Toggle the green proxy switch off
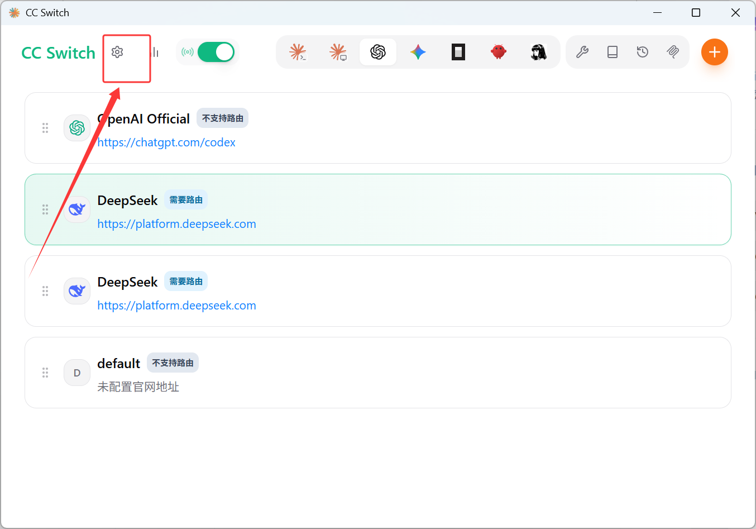The image size is (756, 529). [216, 52]
